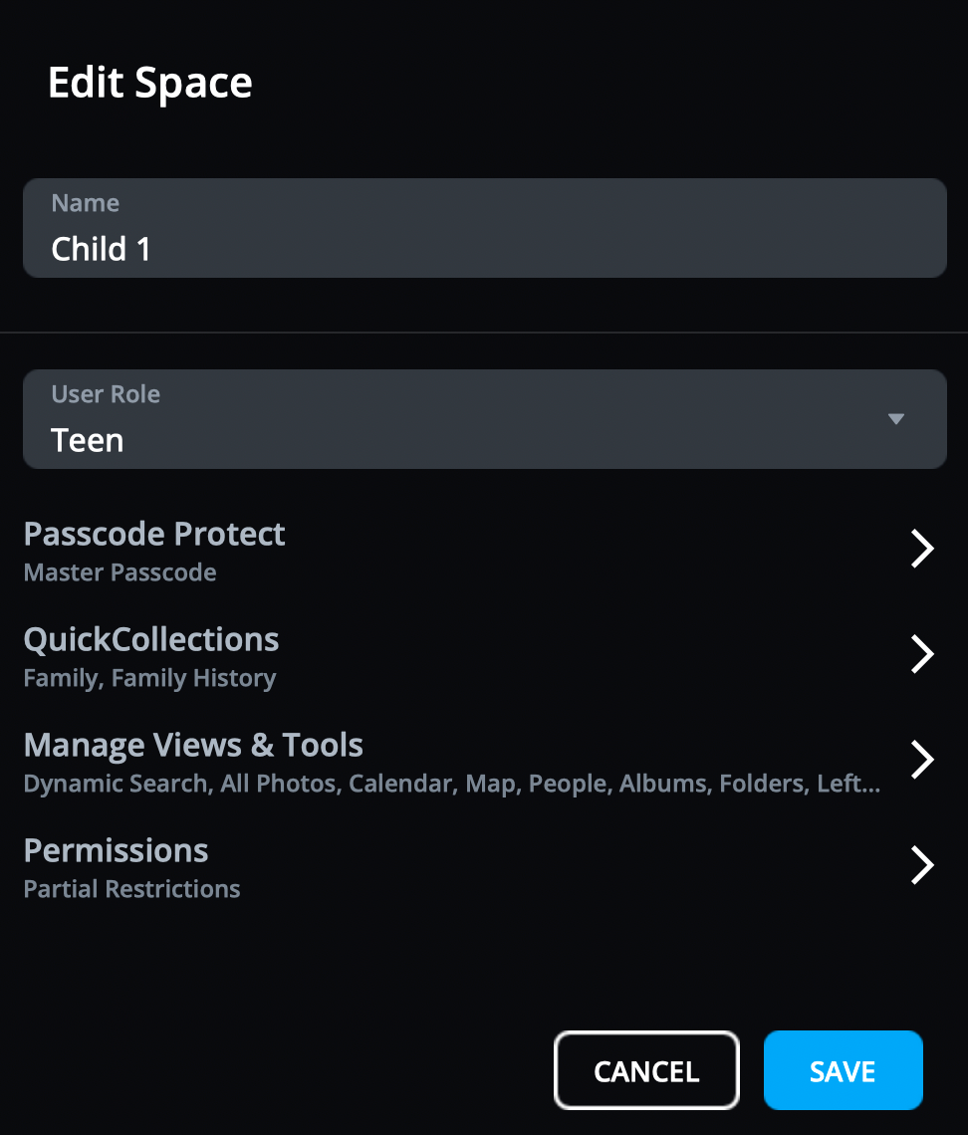Viewport: 968px width, 1135px height.
Task: Open Manage Views & Tools
Action: 193,746
